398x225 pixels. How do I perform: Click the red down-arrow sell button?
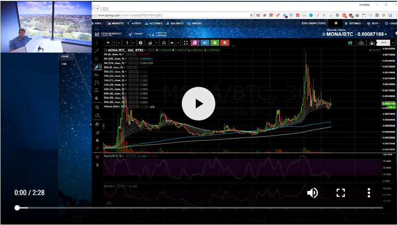(225, 43)
